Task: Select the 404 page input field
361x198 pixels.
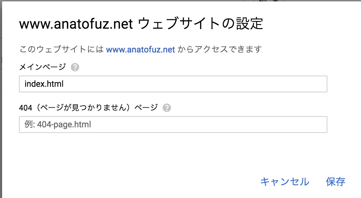Action: point(173,125)
